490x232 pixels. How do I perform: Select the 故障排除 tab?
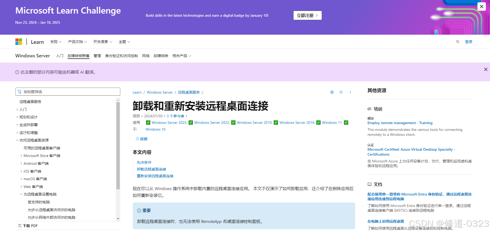point(161,56)
